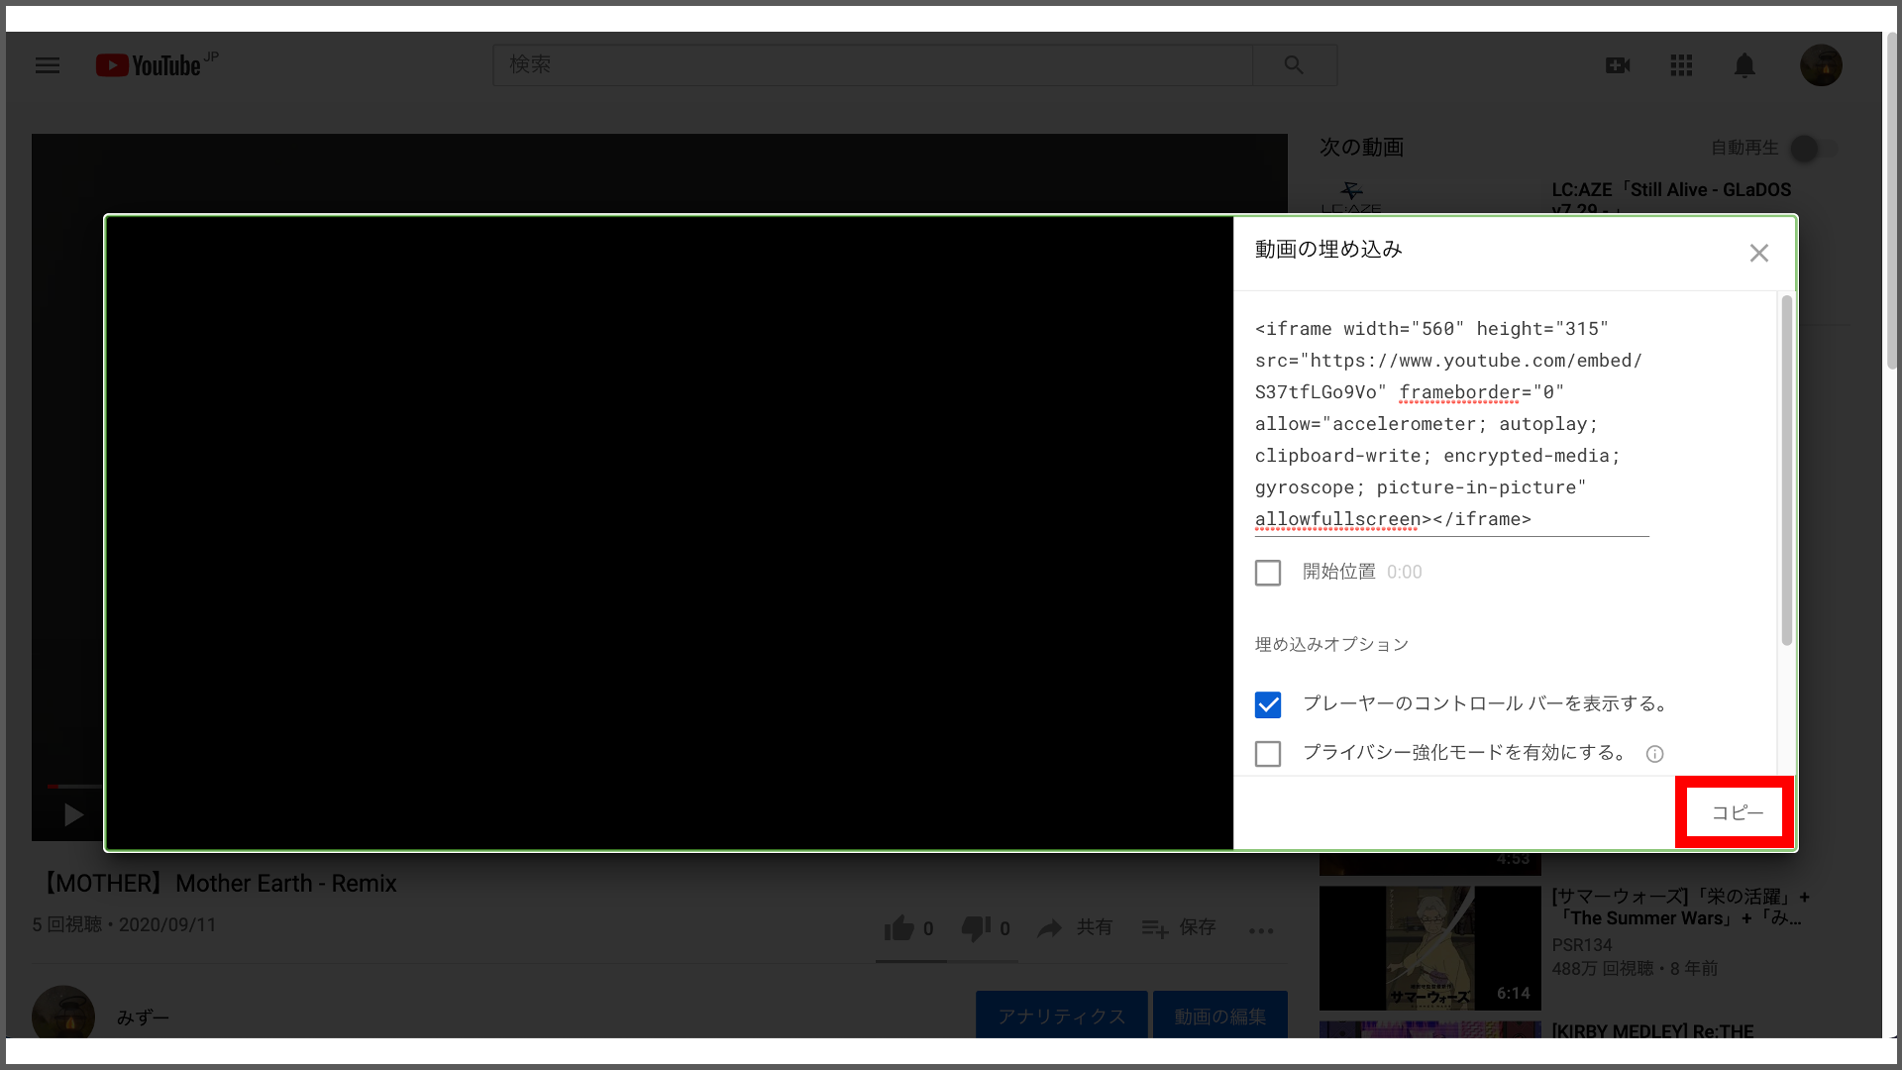Click inside the iframe embed code
Image resolution: width=1902 pixels, height=1070 pixels.
[x=1451, y=424]
